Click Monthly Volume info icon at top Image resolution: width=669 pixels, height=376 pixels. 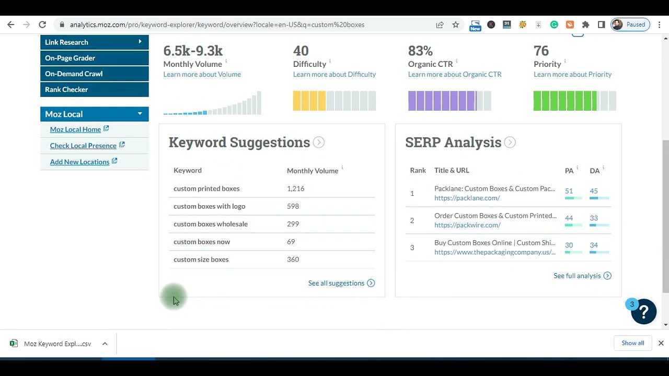(x=226, y=62)
